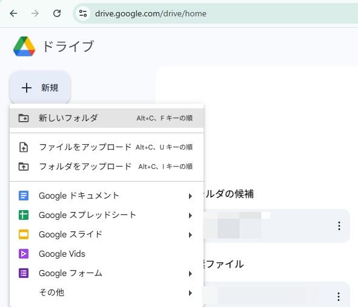Open その他 menu entry
This screenshot has width=358, height=307.
107,292
